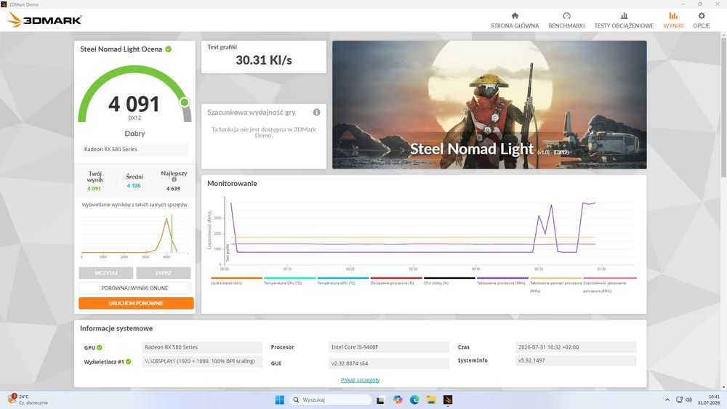Click 3DMark taskbar icon

coord(448,400)
